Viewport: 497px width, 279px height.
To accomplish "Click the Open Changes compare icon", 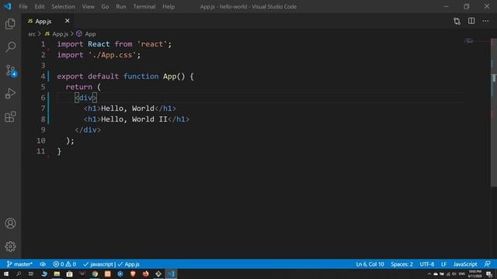I will [x=457, y=21].
